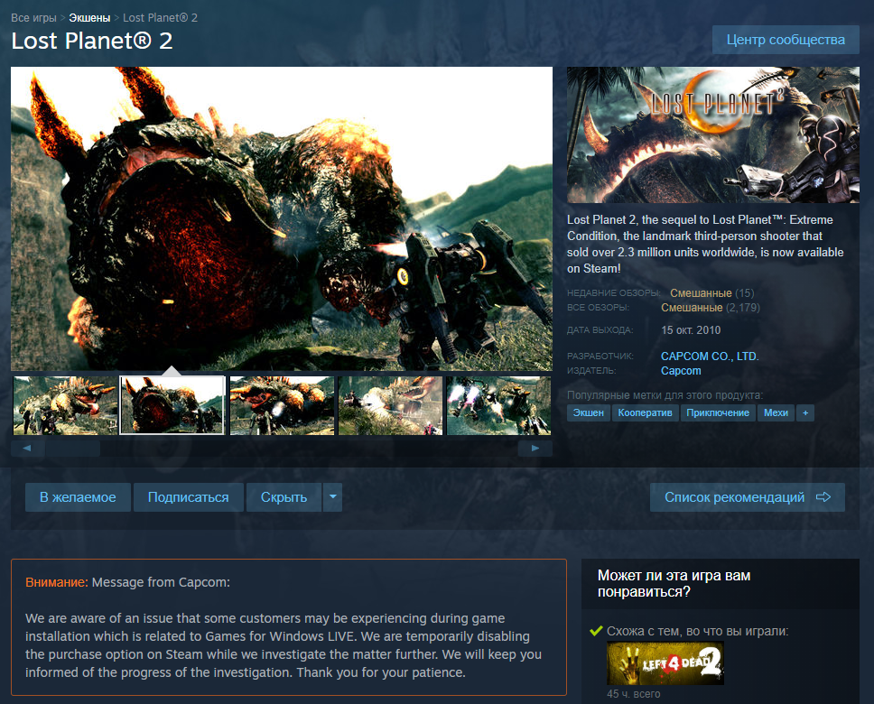The height and width of the screenshot is (704, 874).
Task: Click the 'Подписаться' follow button
Action: pyautogui.click(x=189, y=497)
